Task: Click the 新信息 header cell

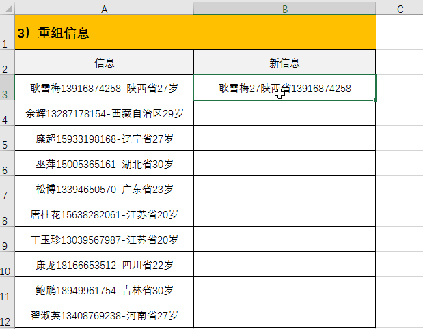Action: [x=284, y=62]
